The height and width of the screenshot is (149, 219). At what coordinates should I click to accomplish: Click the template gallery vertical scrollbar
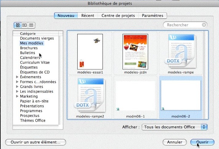206,75
